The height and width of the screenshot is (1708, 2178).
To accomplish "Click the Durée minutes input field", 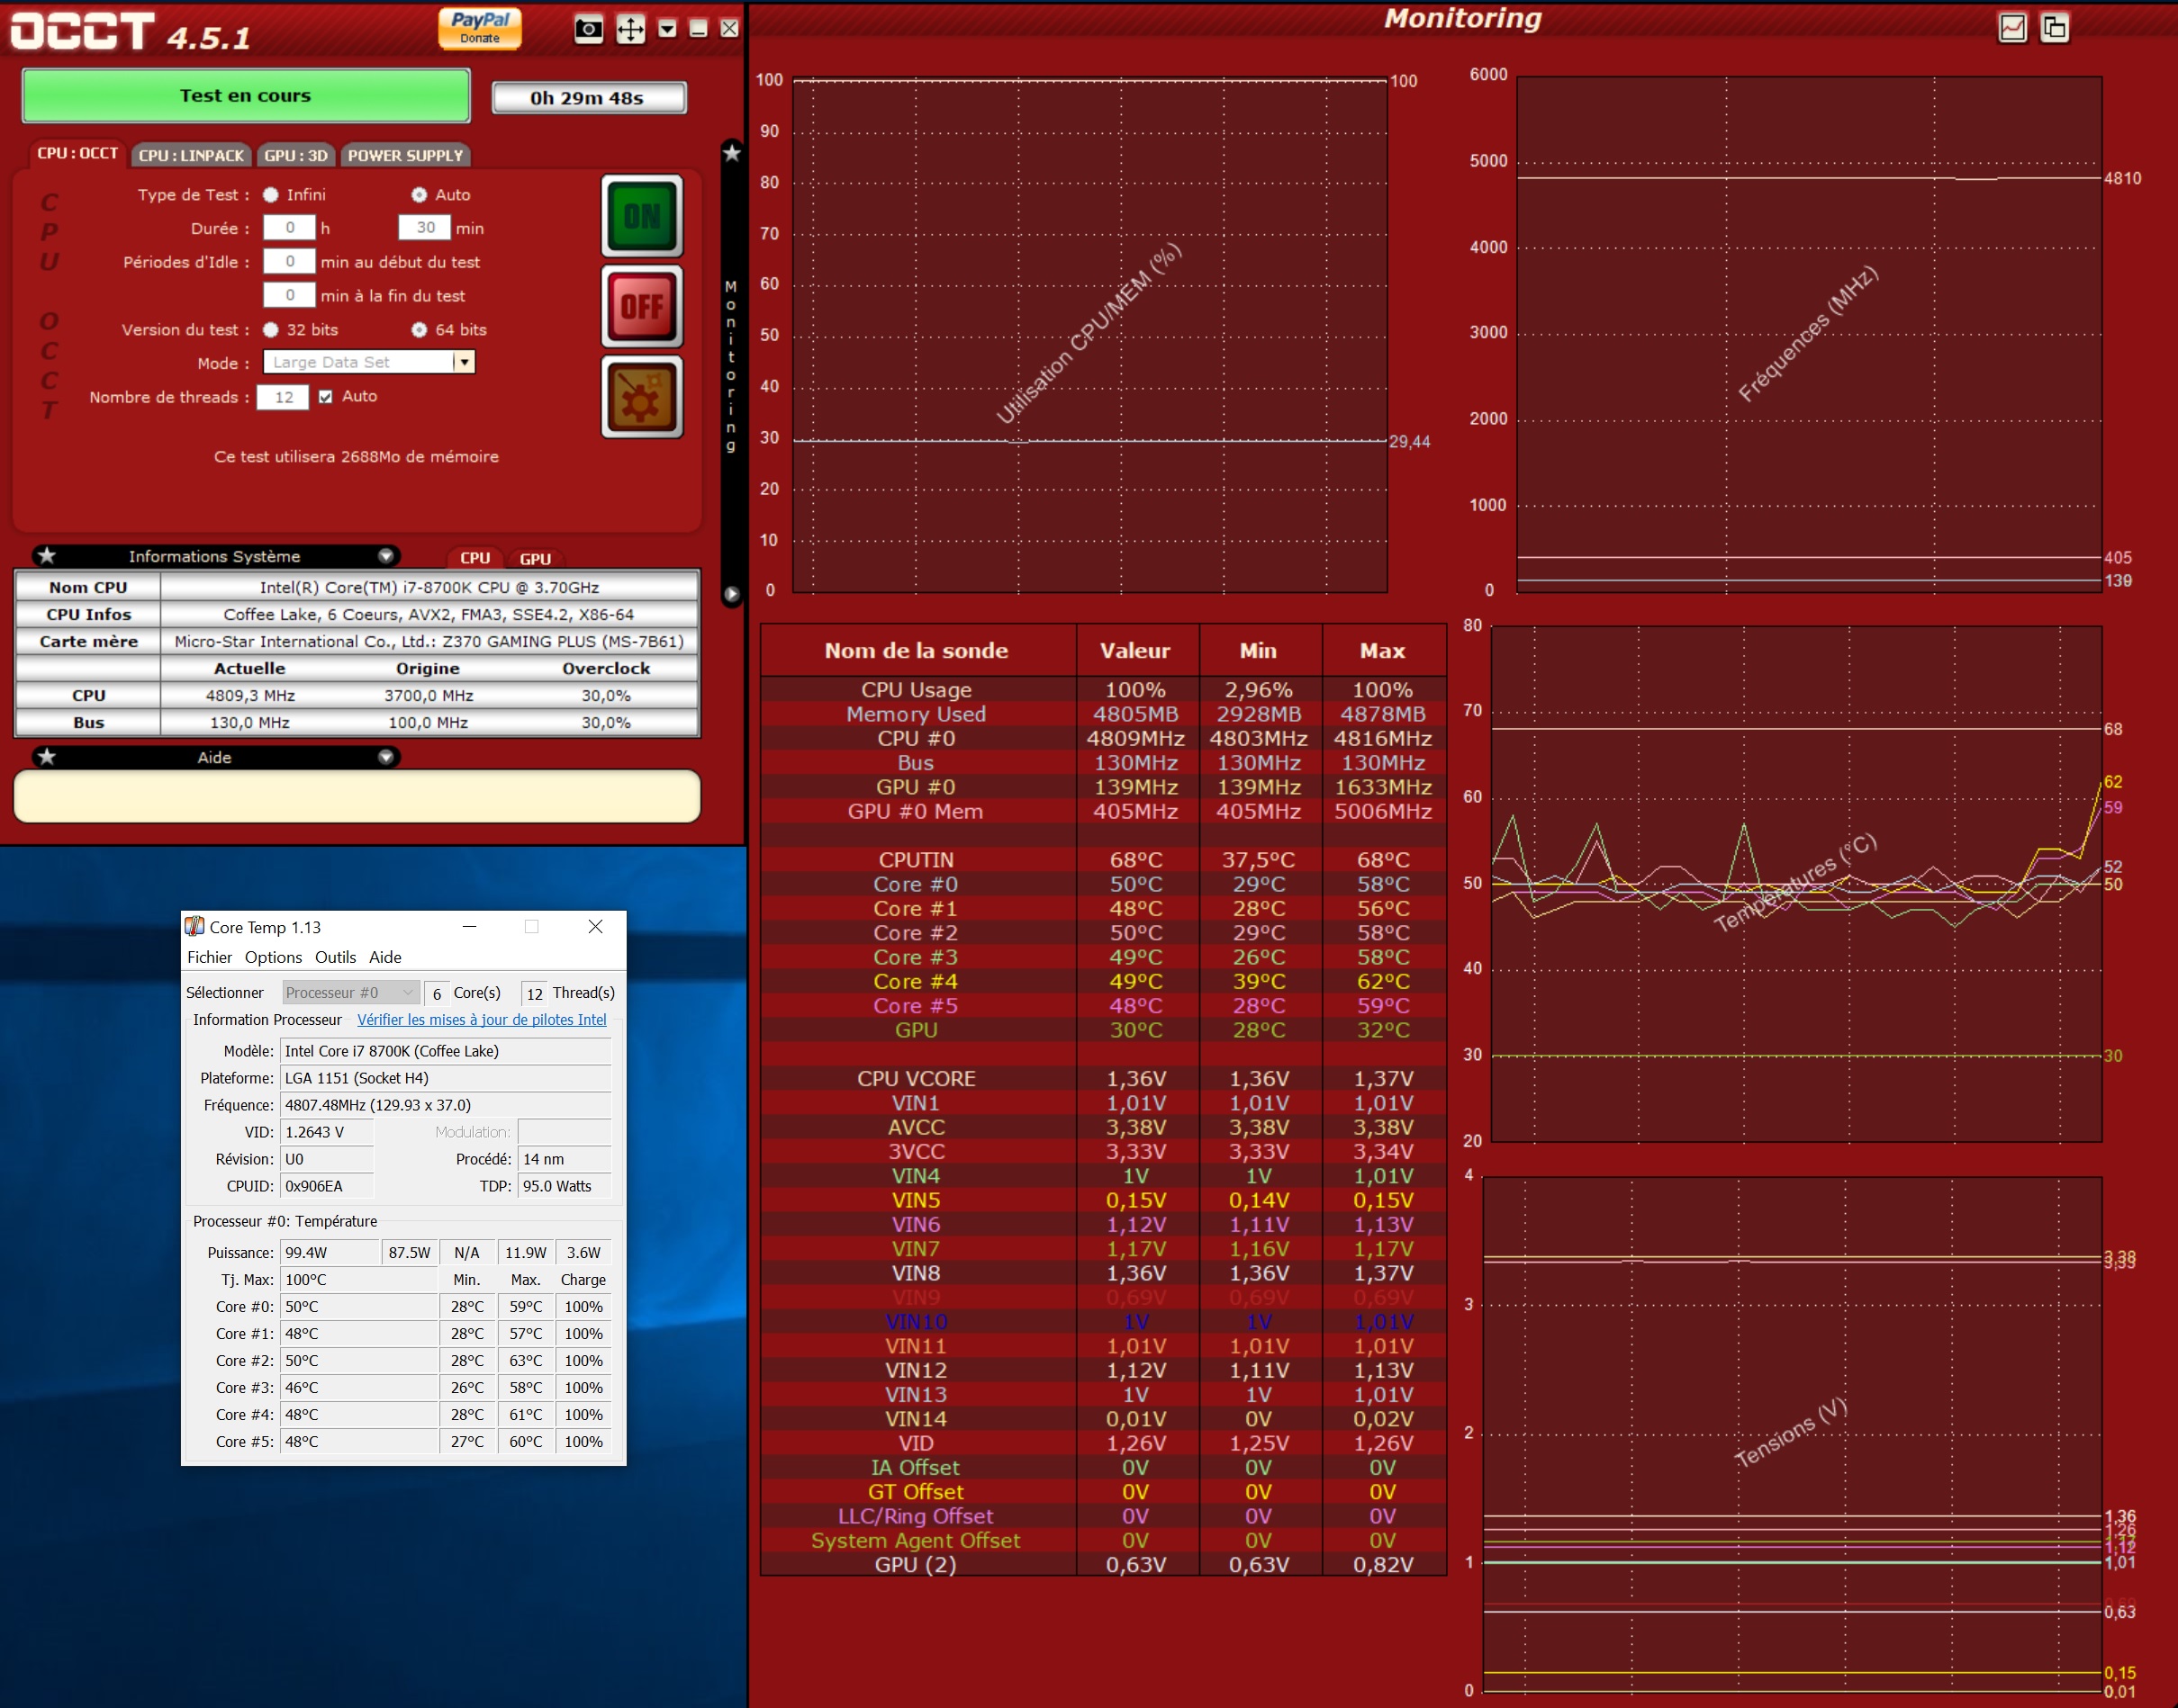I will pyautogui.click(x=424, y=228).
